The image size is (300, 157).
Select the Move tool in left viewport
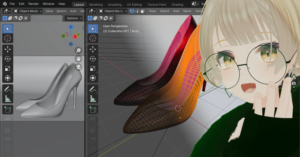[x=8, y=49]
